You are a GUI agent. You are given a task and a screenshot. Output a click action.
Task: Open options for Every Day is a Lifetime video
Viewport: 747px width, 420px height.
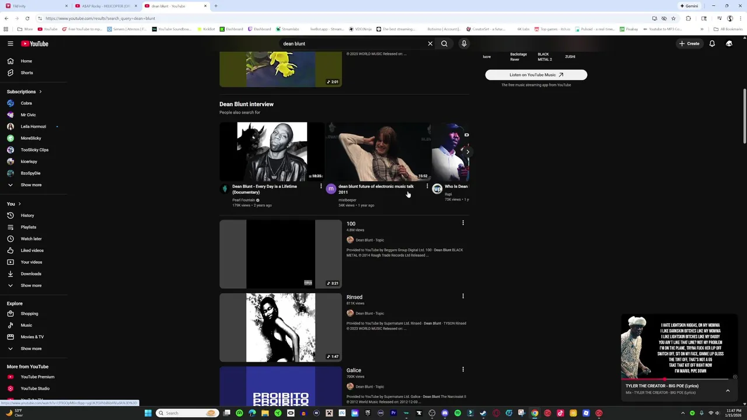[x=320, y=187]
